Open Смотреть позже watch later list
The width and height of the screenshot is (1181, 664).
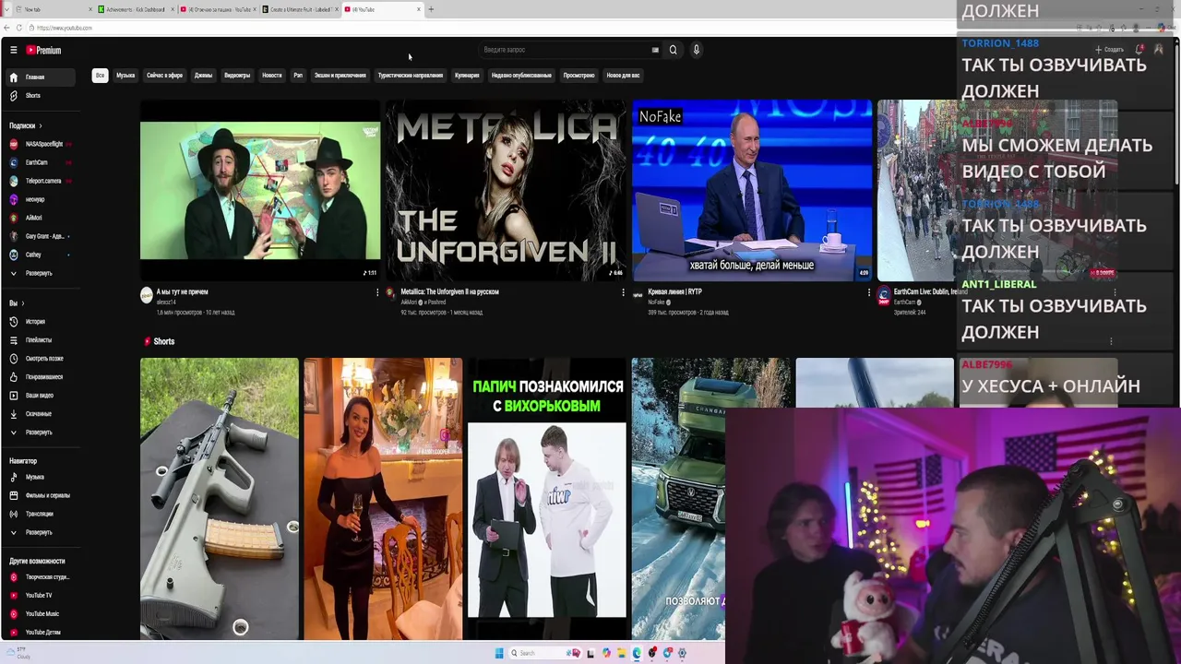pos(40,359)
